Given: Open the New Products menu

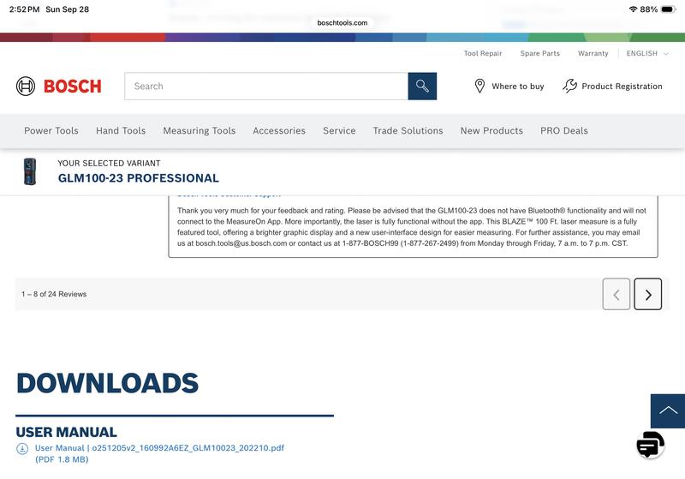Looking at the screenshot, I should tap(491, 131).
